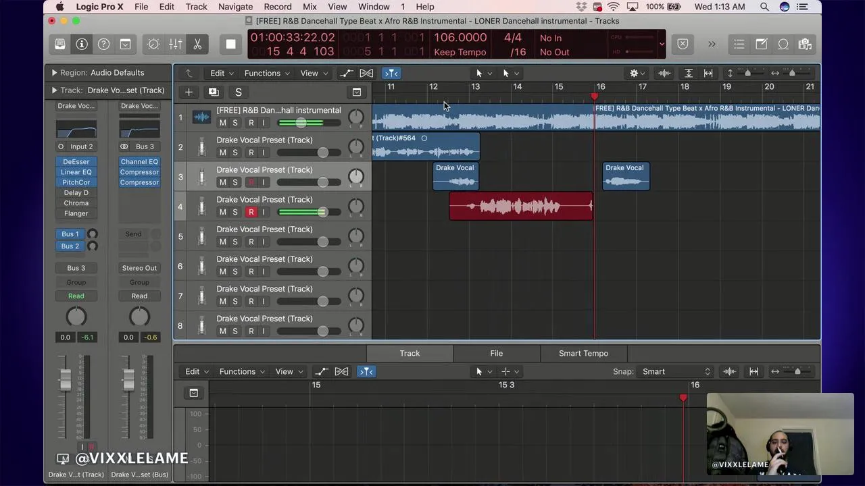Click Input 2 input slot
This screenshot has width=865, height=486.
pos(81,146)
